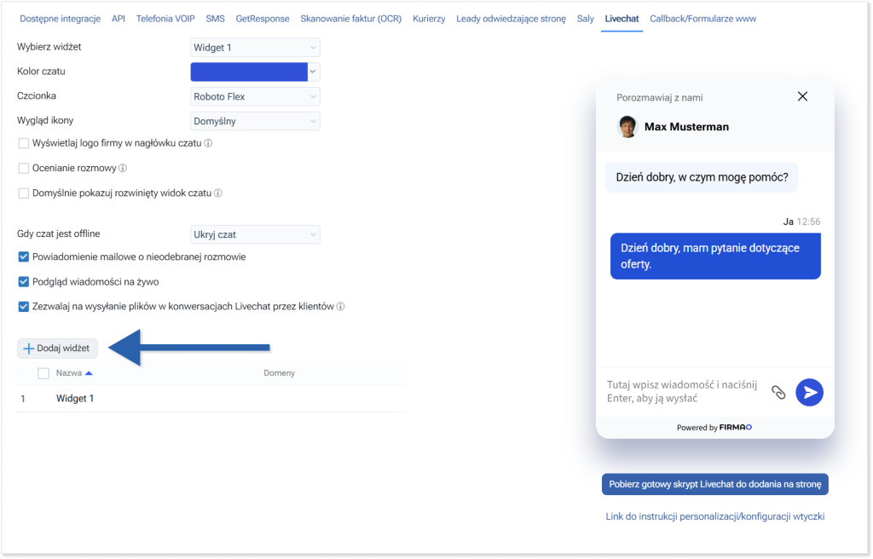873x559 pixels.
Task: Expand the Czcionka Roboto Flex dropdown
Action: click(x=255, y=97)
